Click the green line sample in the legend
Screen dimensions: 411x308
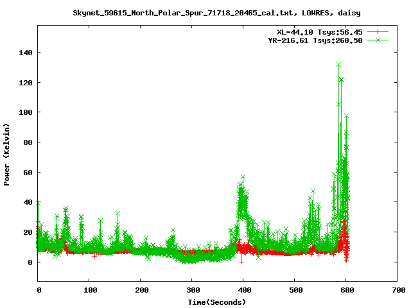pos(378,40)
